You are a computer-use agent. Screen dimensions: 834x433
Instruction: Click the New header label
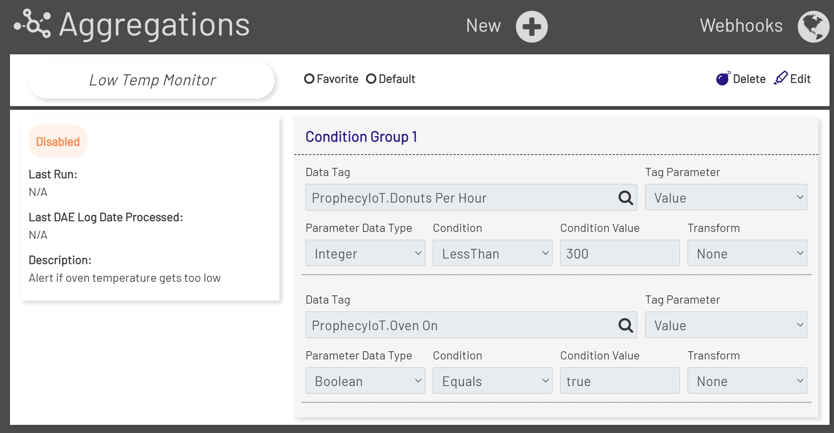483,26
